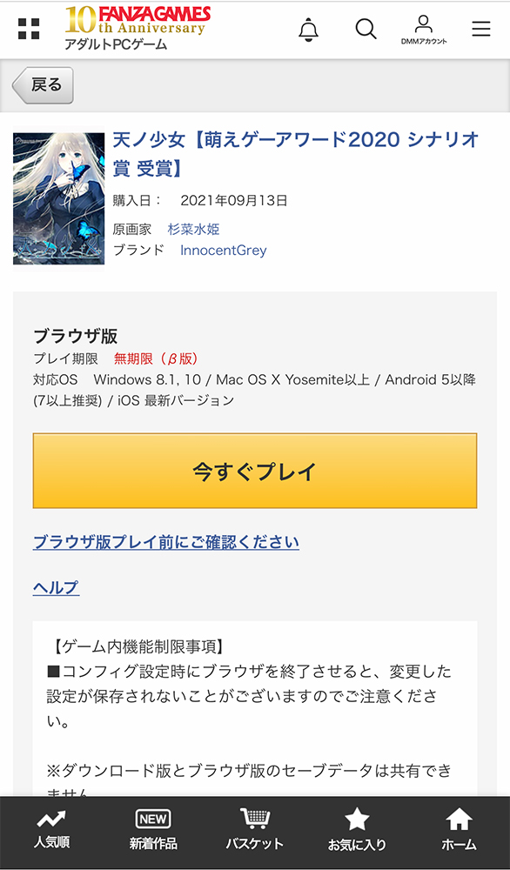The height and width of the screenshot is (870, 510).
Task: Open the ヘルプ link
Action: (x=56, y=587)
